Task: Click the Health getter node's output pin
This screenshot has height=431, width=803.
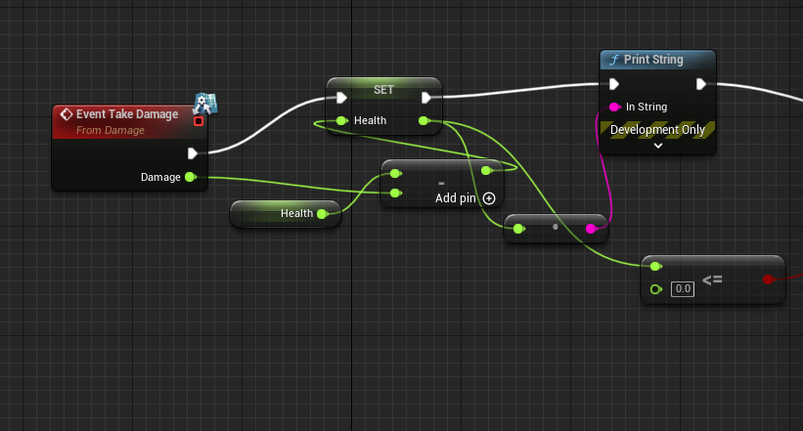Action: pyautogui.click(x=324, y=213)
